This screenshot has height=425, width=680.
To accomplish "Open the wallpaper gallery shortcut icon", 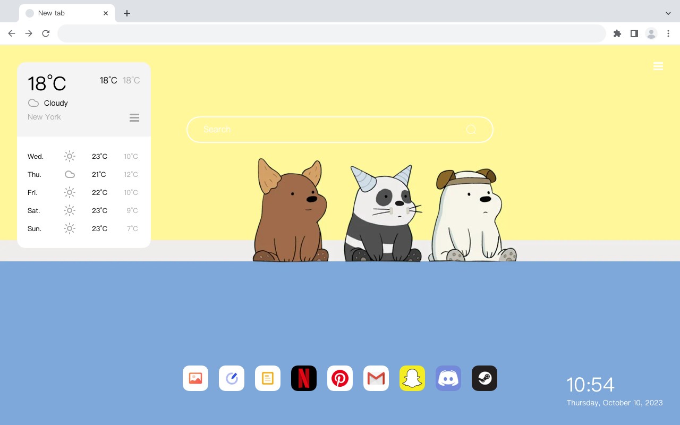I will click(x=195, y=378).
